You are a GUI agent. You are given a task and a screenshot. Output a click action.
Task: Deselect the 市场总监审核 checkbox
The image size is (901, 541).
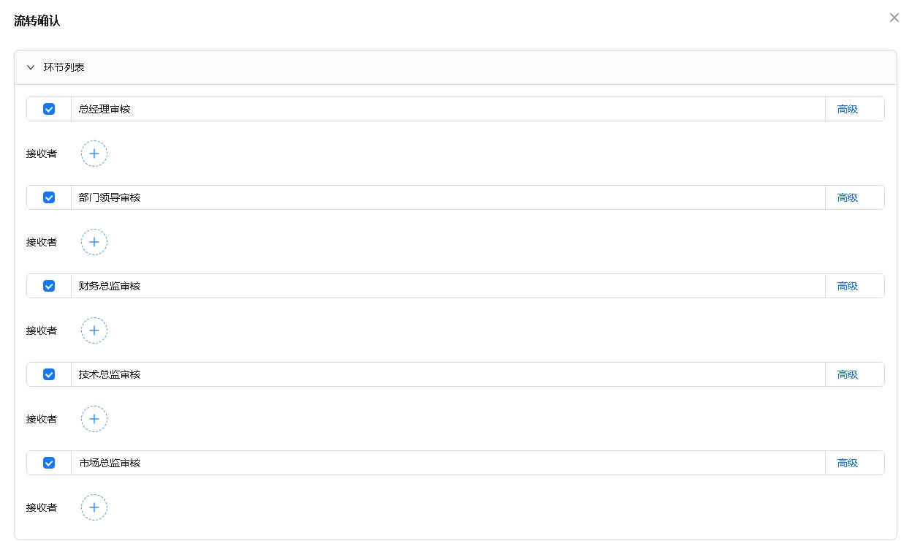click(49, 463)
